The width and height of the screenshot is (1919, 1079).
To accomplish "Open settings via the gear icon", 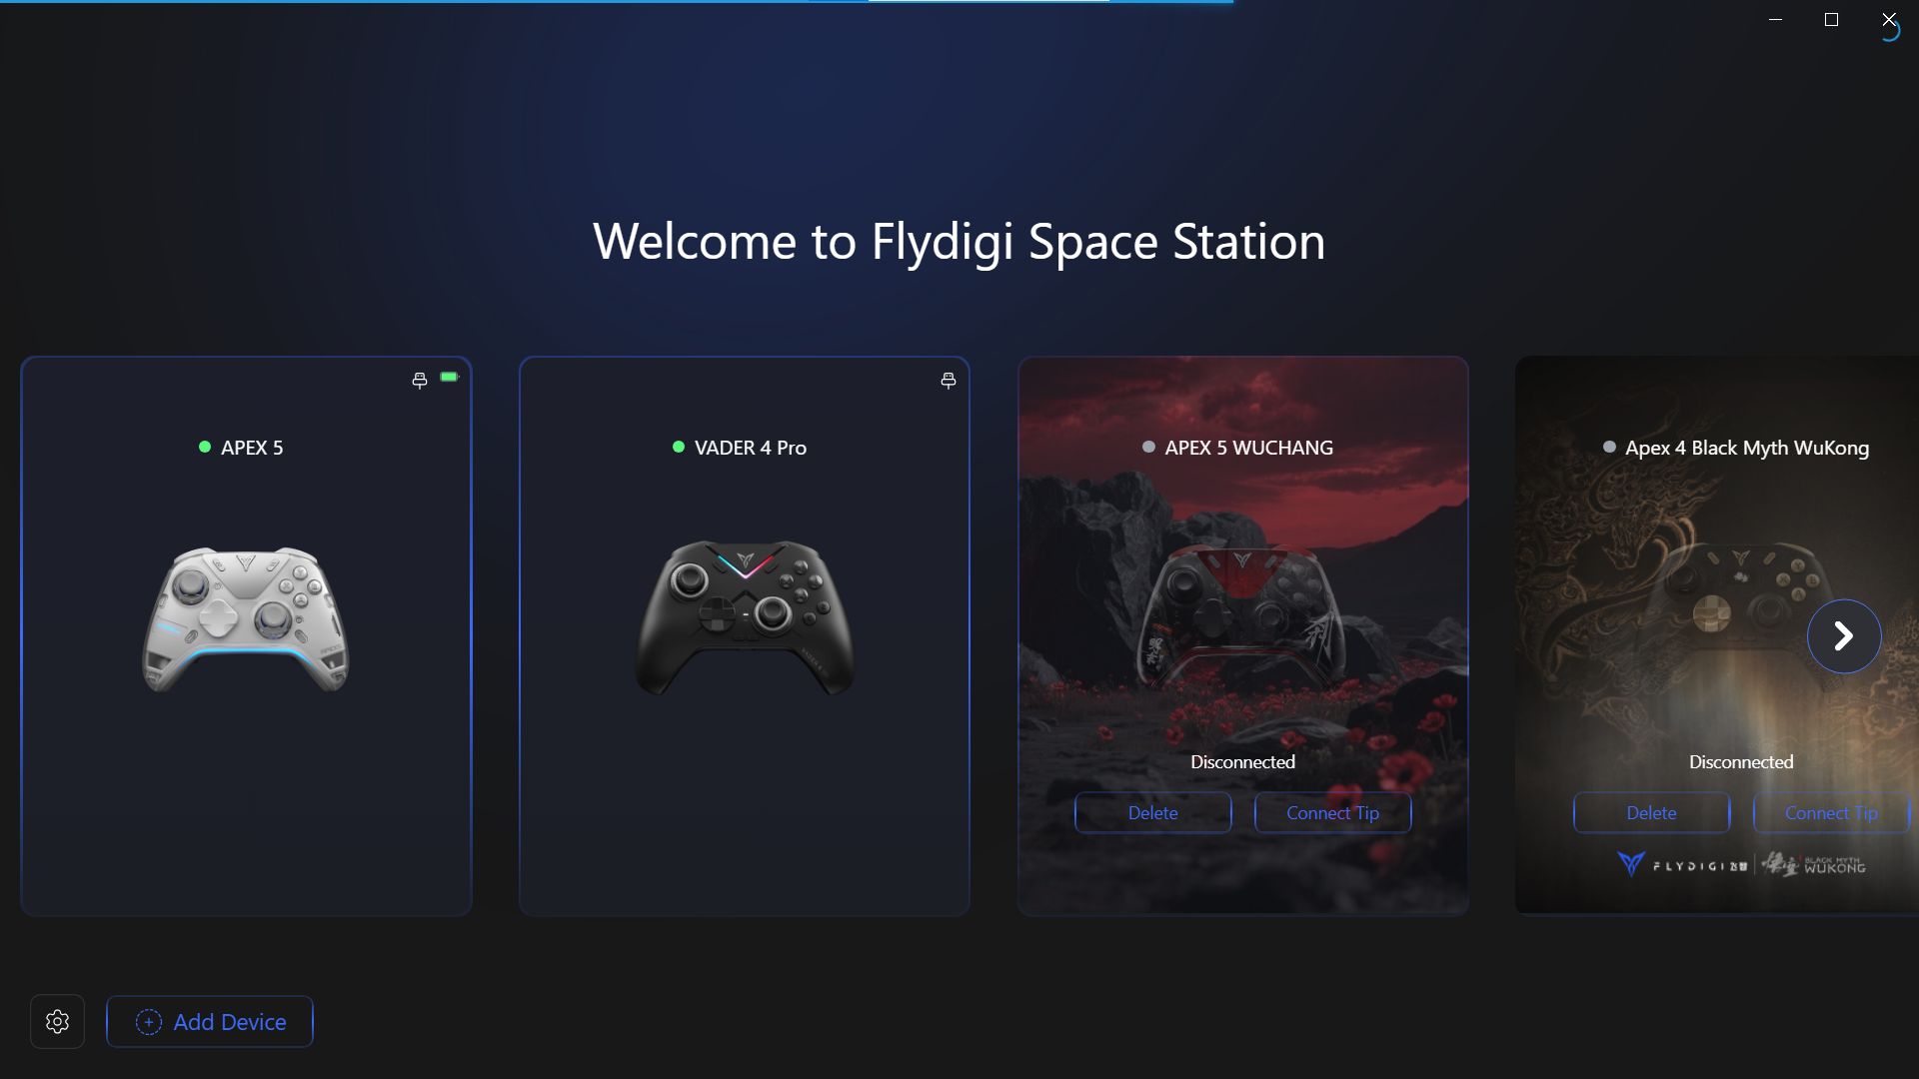I will tap(57, 1021).
